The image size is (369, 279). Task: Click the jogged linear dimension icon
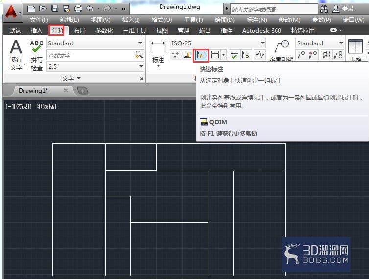pos(260,55)
